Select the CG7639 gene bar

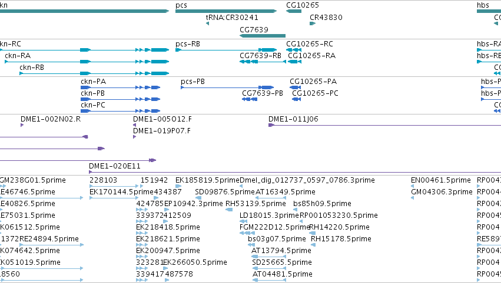point(263,36)
